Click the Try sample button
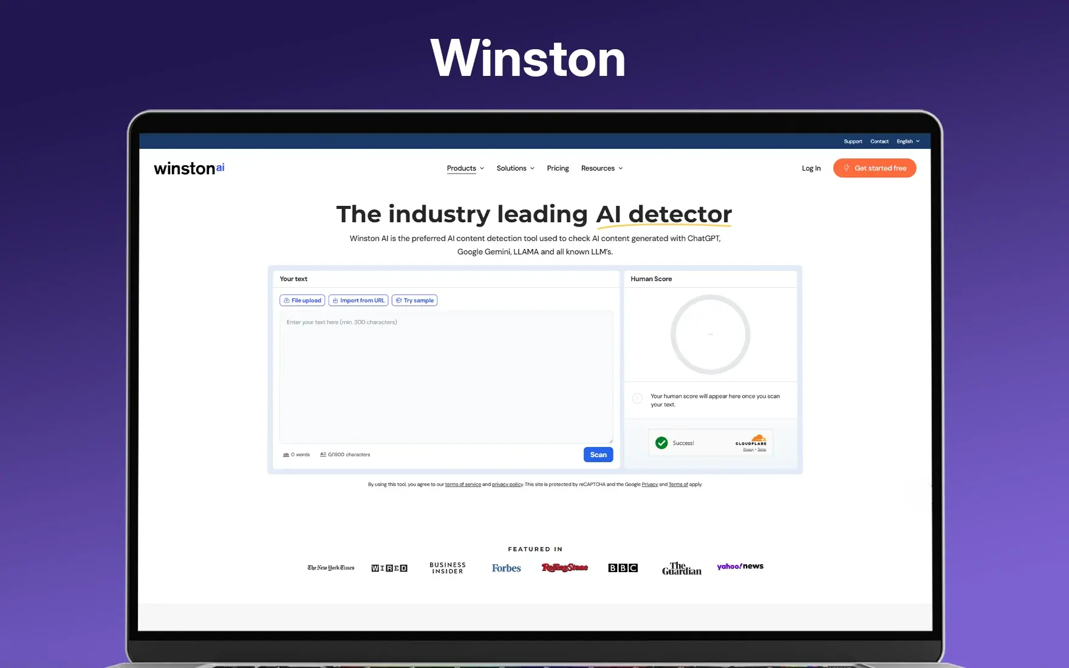Image resolution: width=1069 pixels, height=668 pixels. tap(415, 301)
